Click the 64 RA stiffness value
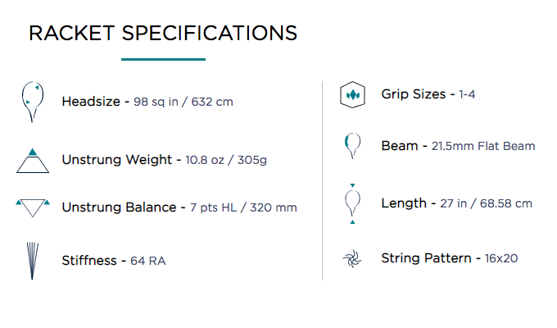The image size is (557, 328). [148, 261]
